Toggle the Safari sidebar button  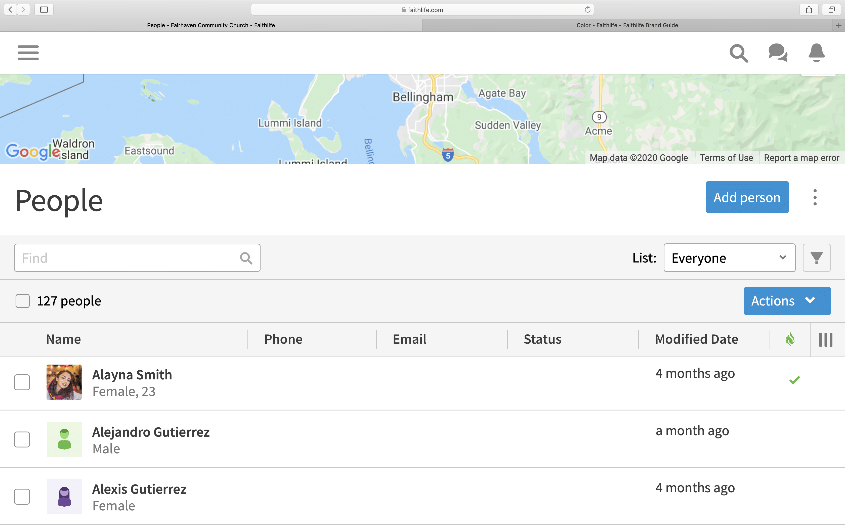(44, 10)
